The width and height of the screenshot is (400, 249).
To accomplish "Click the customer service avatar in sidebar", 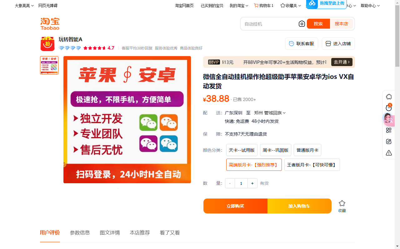I will pos(388,119).
